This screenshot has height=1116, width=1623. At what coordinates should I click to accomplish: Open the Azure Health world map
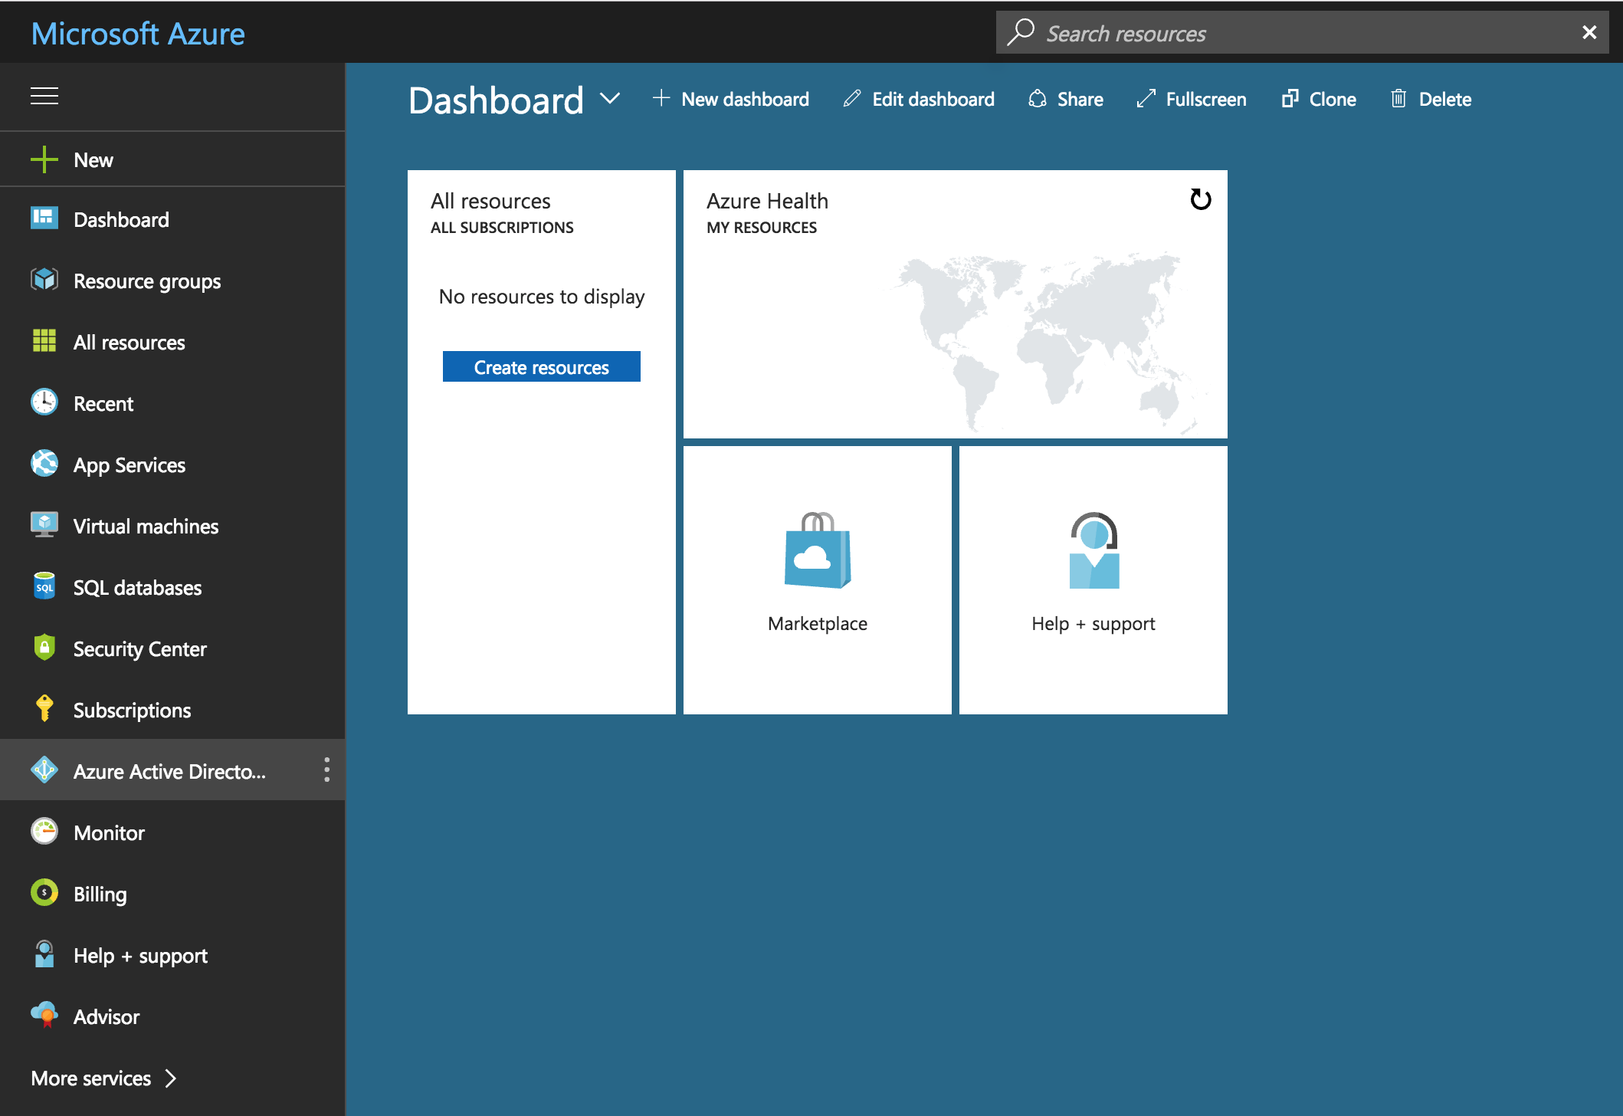click(x=1050, y=343)
